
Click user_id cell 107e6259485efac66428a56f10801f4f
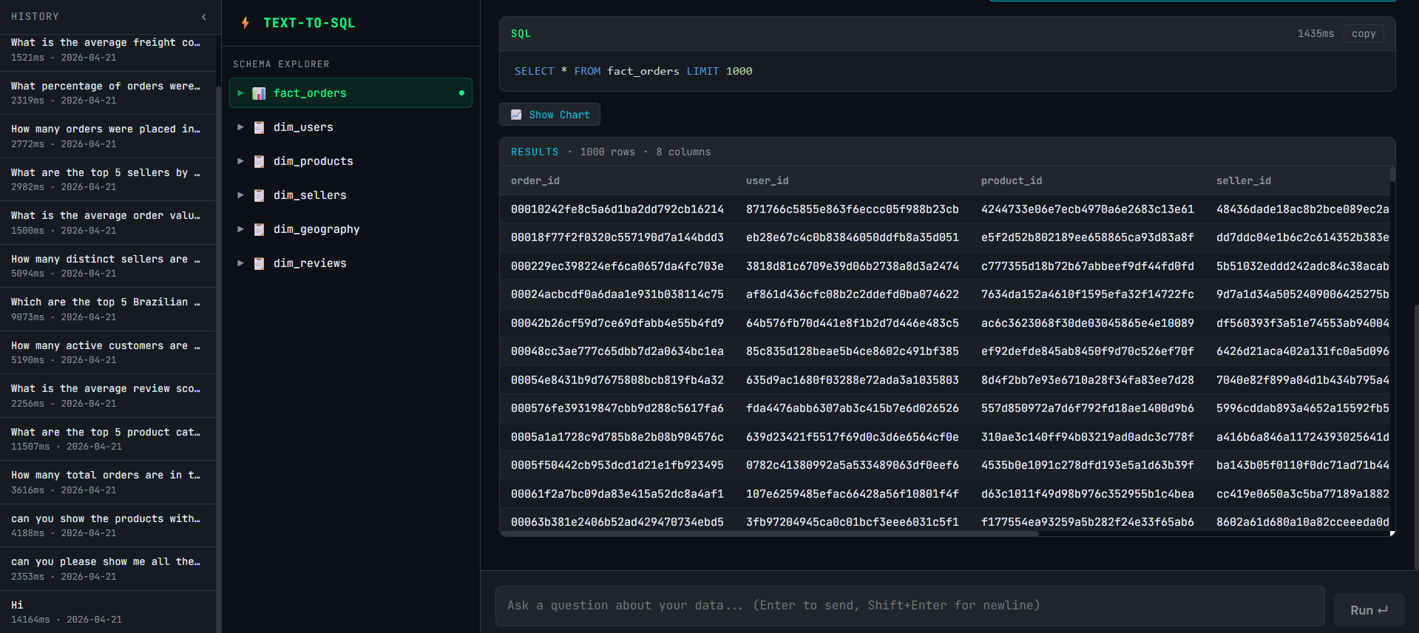(x=853, y=494)
